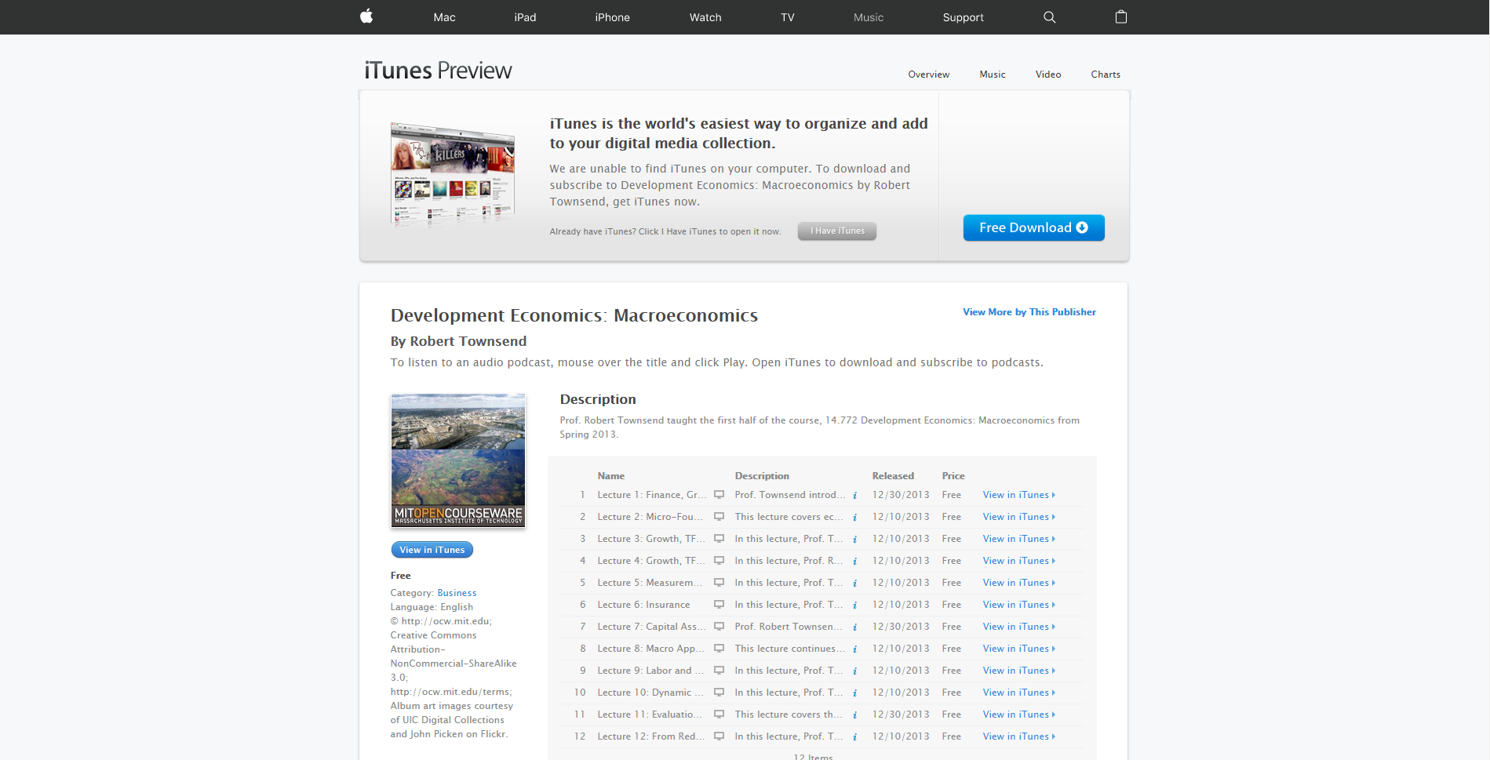Image resolution: width=1490 pixels, height=760 pixels.
Task: Click 'This lecture continues…' description cell
Action: 790,649
